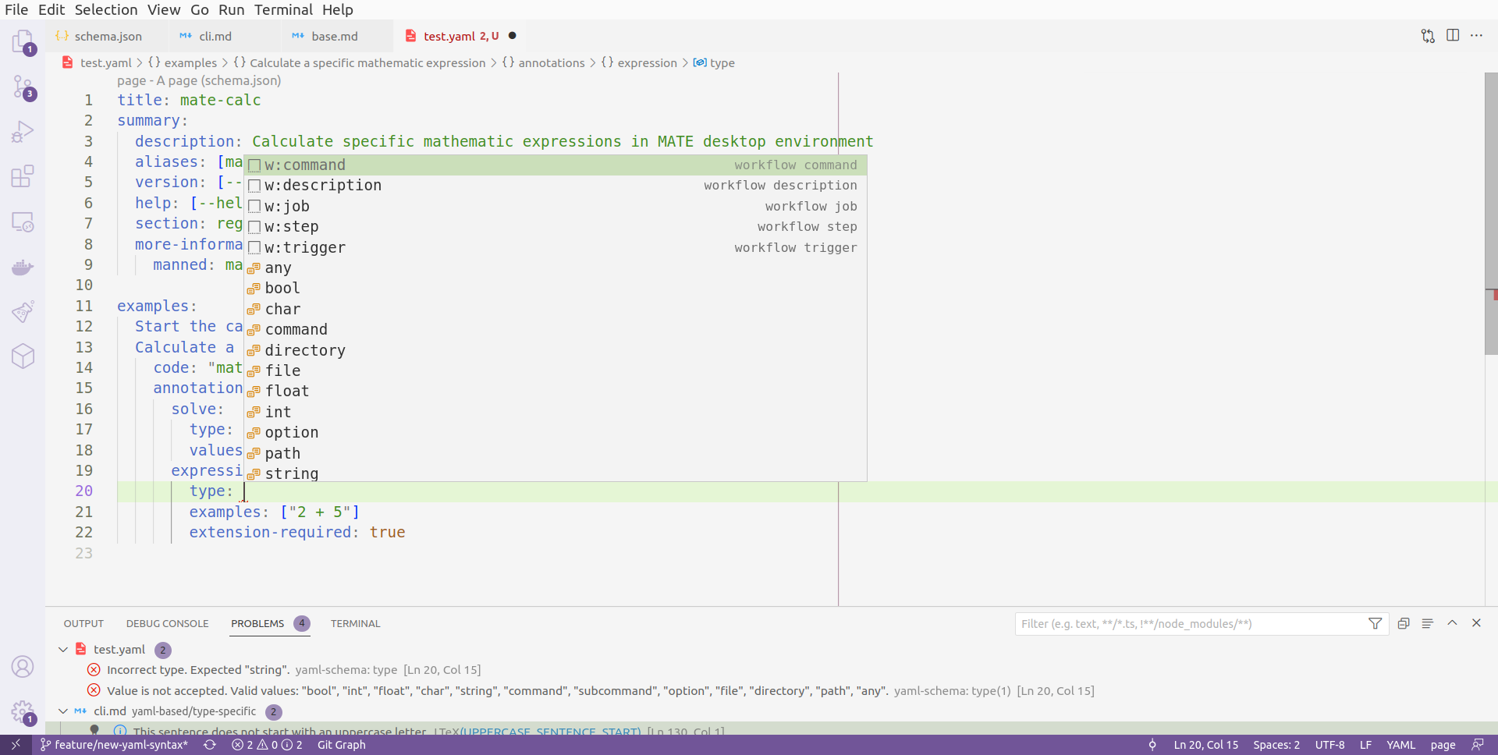Open the Docker sidebar icon
Screen dimensions: 1498x755
pos(23,268)
